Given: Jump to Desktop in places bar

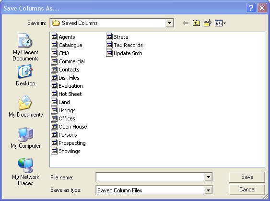Looking at the screenshot, I should tap(25, 75).
